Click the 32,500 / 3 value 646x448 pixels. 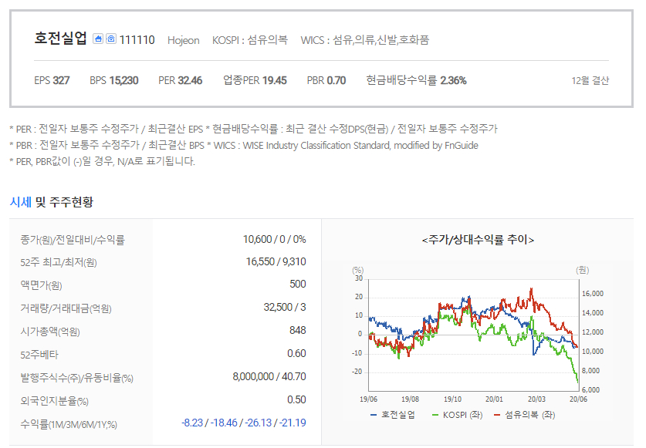pos(285,307)
